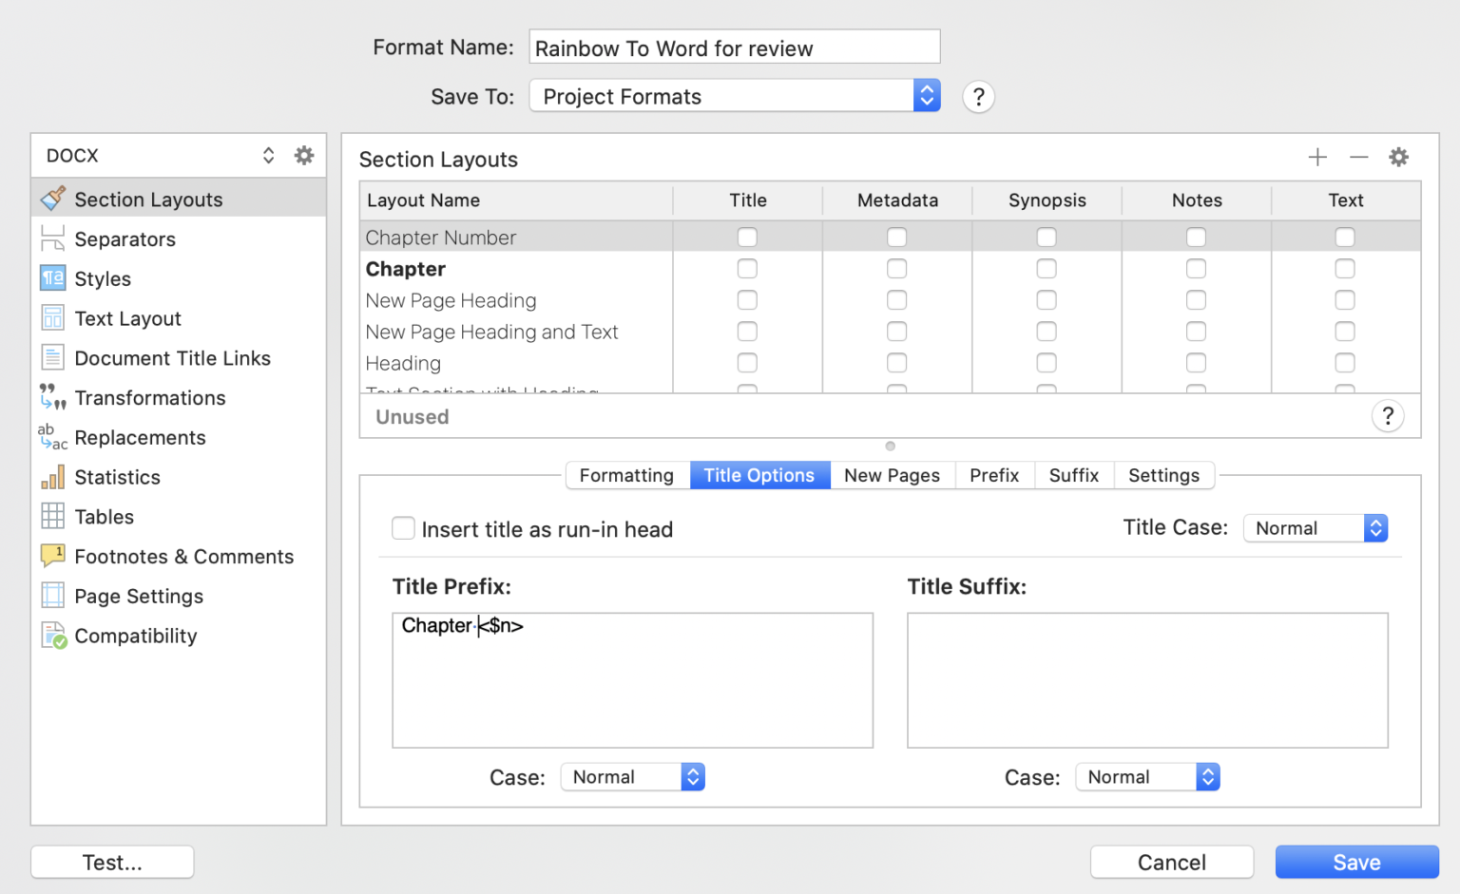This screenshot has height=894, width=1460.
Task: Click the Test button
Action: [x=111, y=862]
